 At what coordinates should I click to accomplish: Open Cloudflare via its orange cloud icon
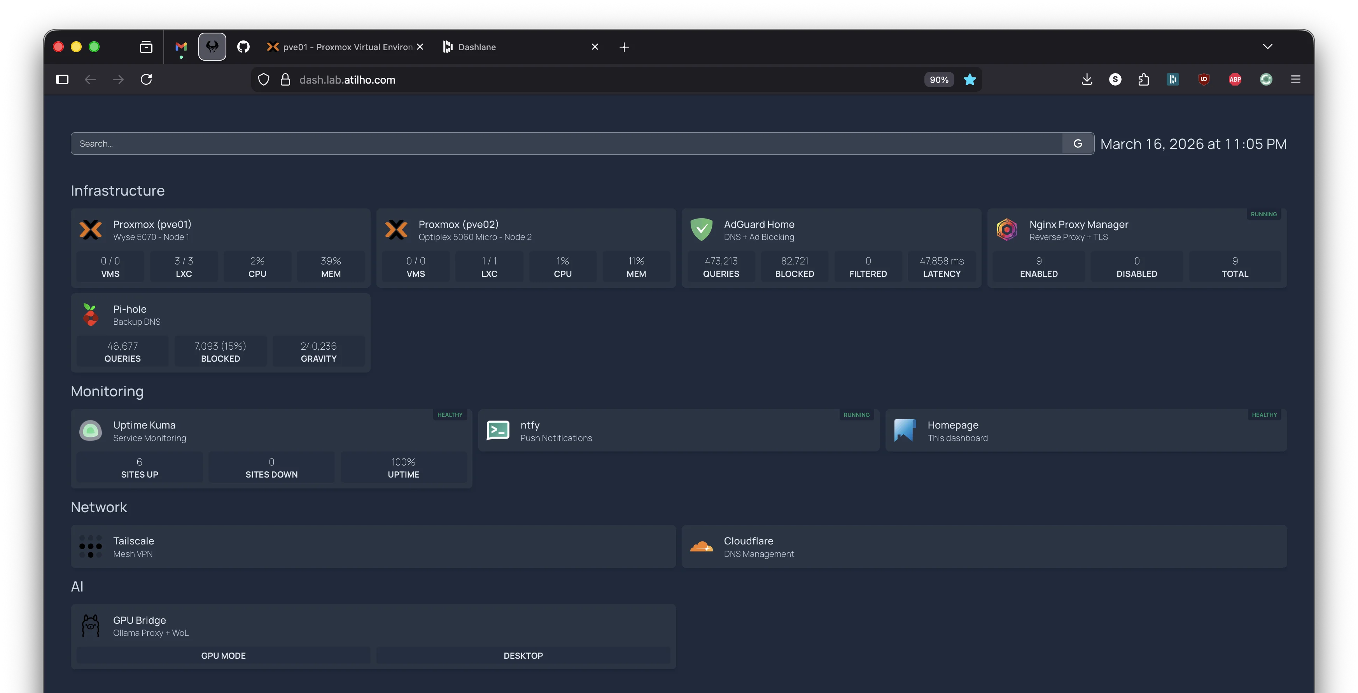(702, 546)
